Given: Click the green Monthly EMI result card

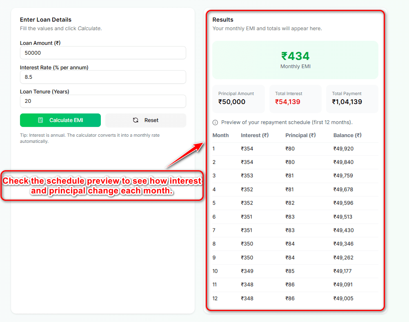Looking at the screenshot, I should (x=295, y=59).
